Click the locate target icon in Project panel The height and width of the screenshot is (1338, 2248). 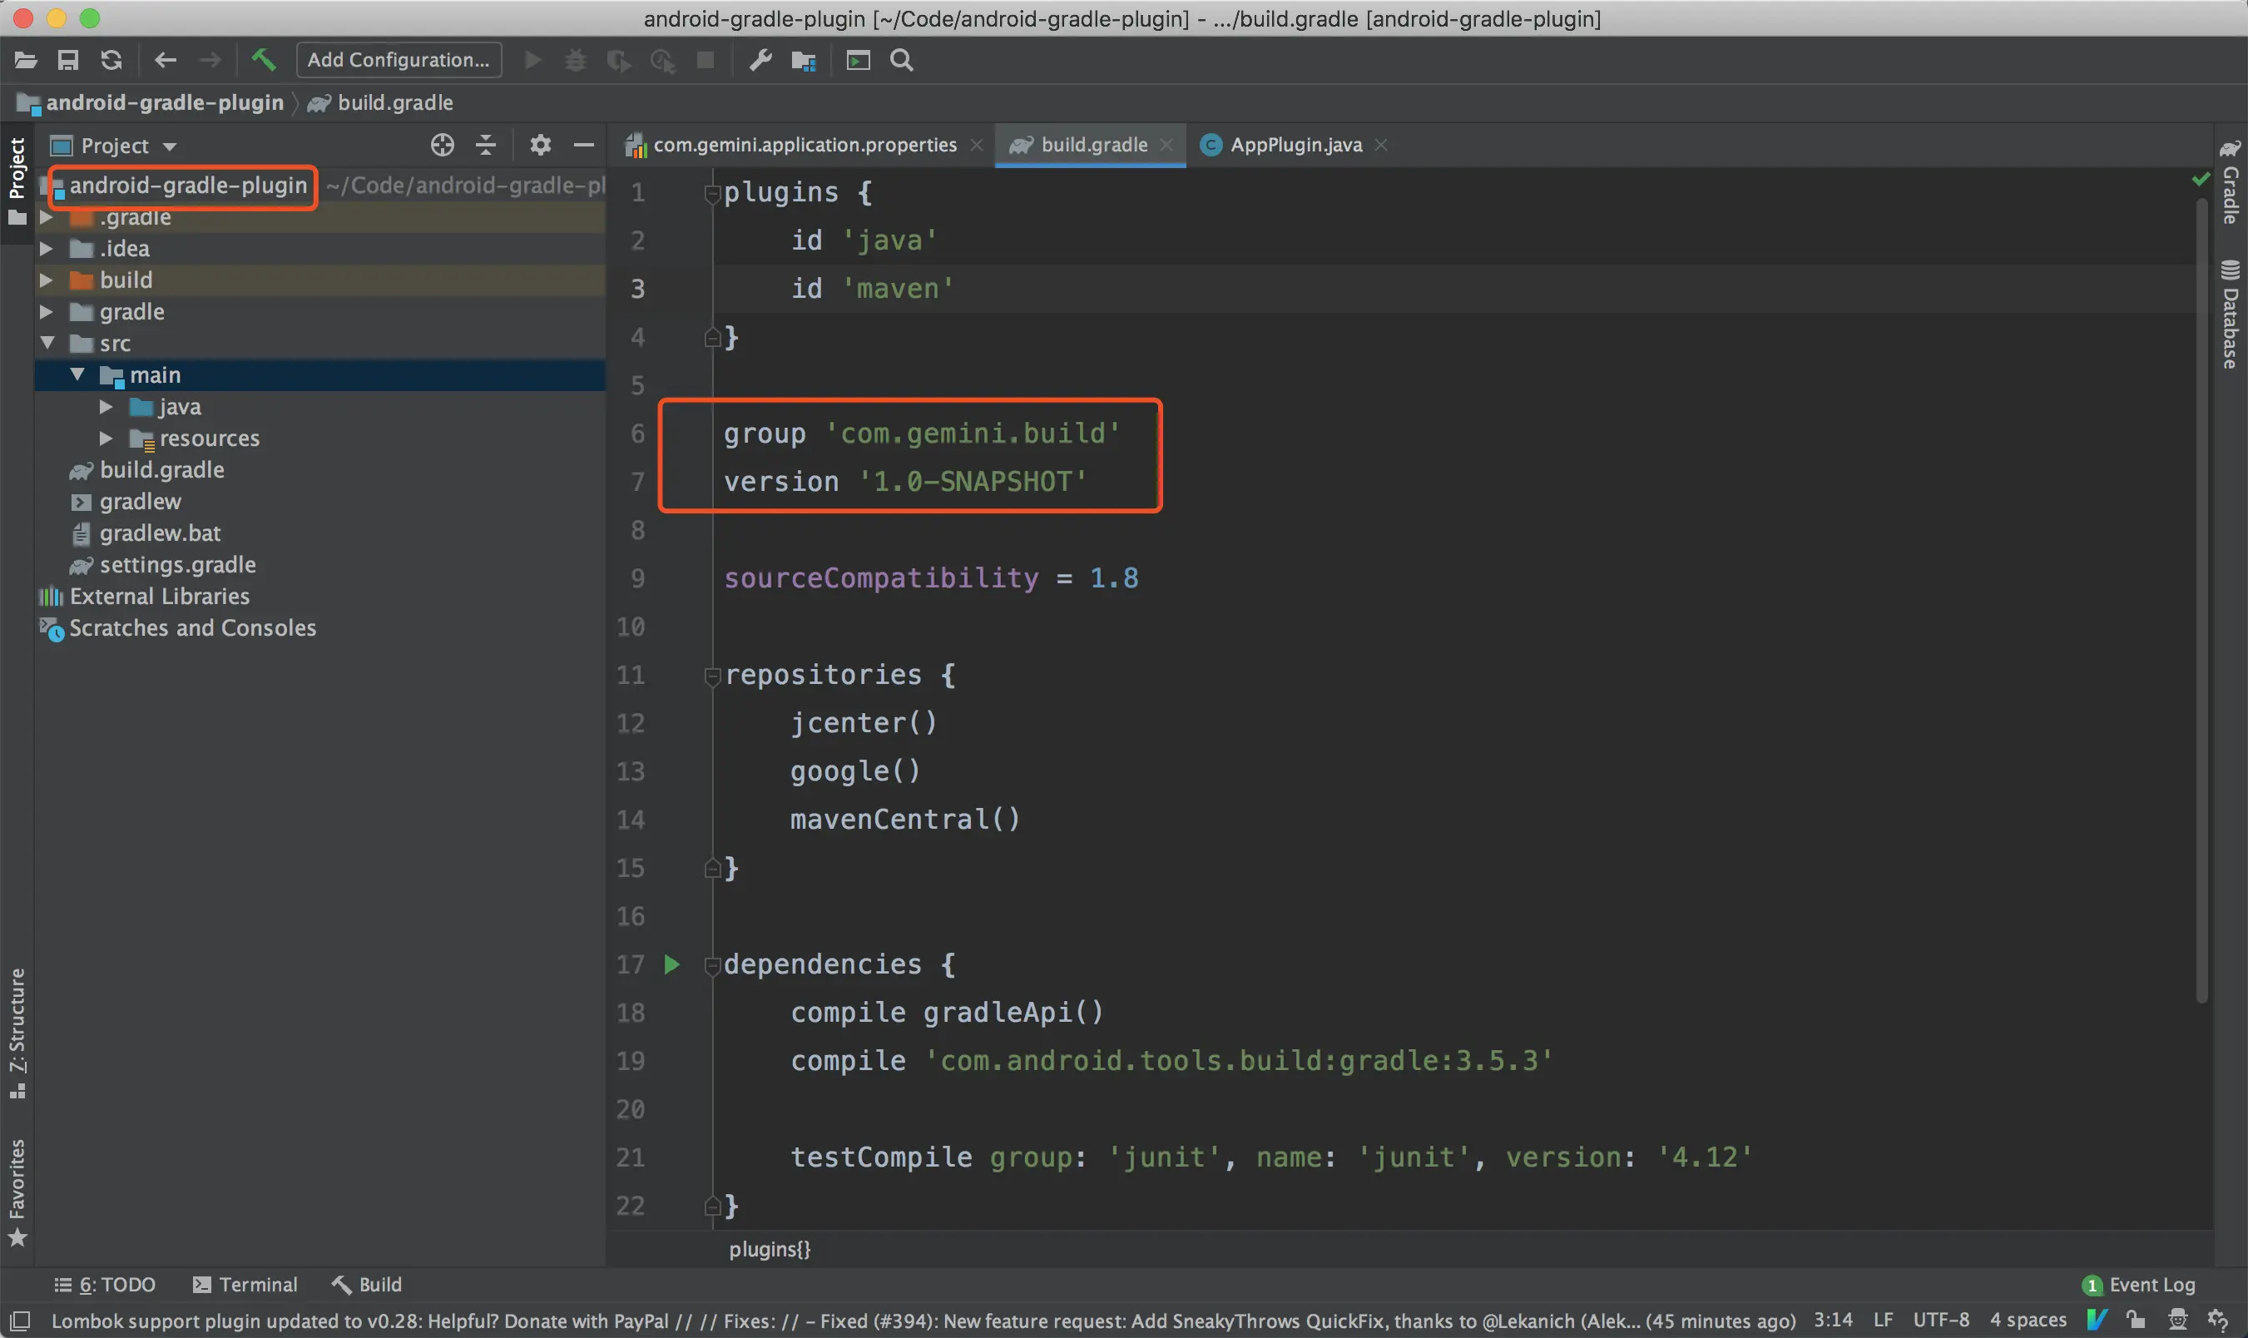(x=442, y=145)
